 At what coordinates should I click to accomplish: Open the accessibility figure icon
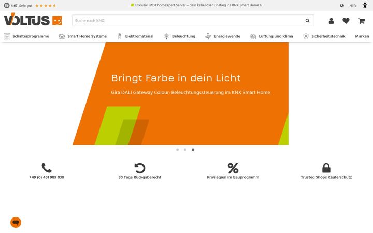click(x=365, y=5)
